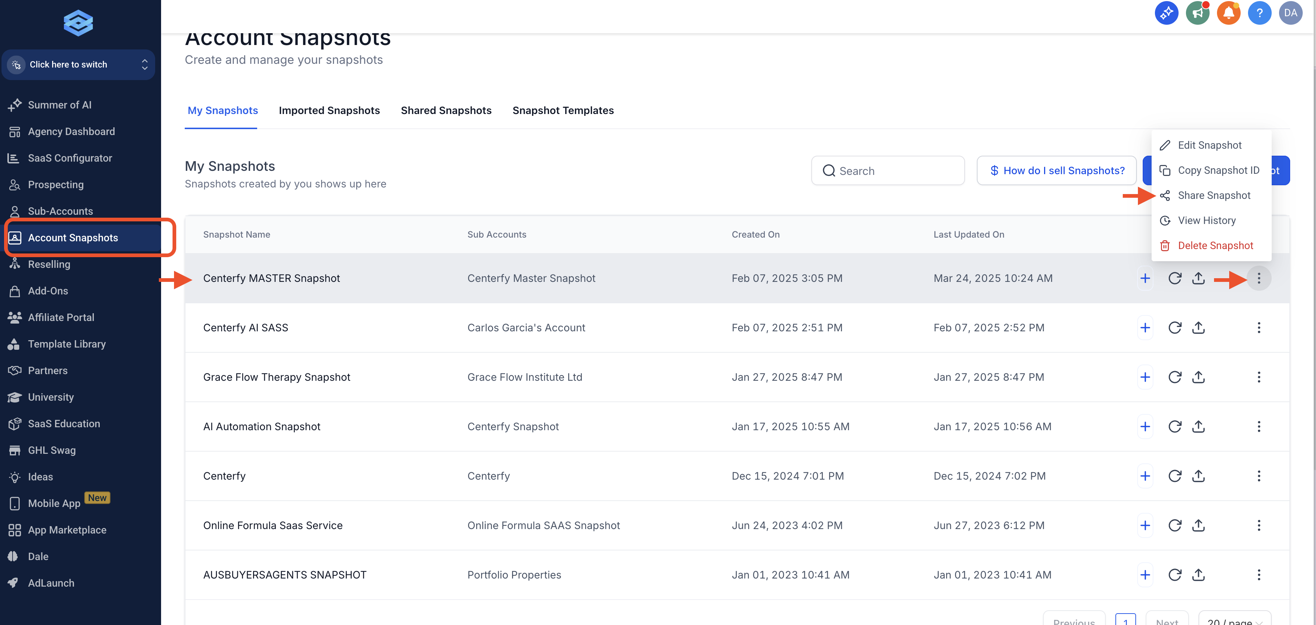
Task: Click the blue help question mark icon
Action: [1259, 13]
